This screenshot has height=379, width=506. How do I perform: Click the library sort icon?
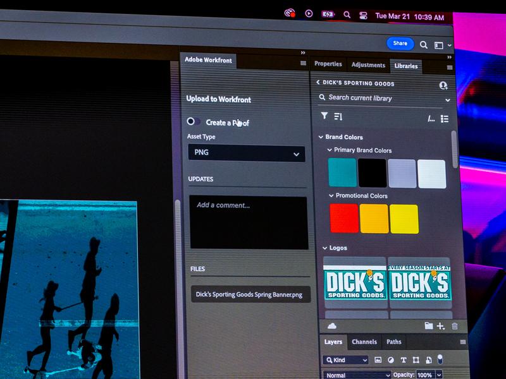pos(338,116)
